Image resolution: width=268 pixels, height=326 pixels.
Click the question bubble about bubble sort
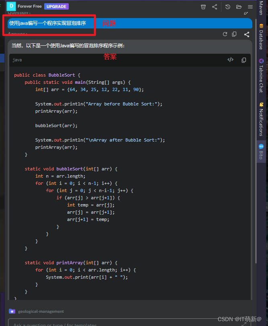coord(130,23)
